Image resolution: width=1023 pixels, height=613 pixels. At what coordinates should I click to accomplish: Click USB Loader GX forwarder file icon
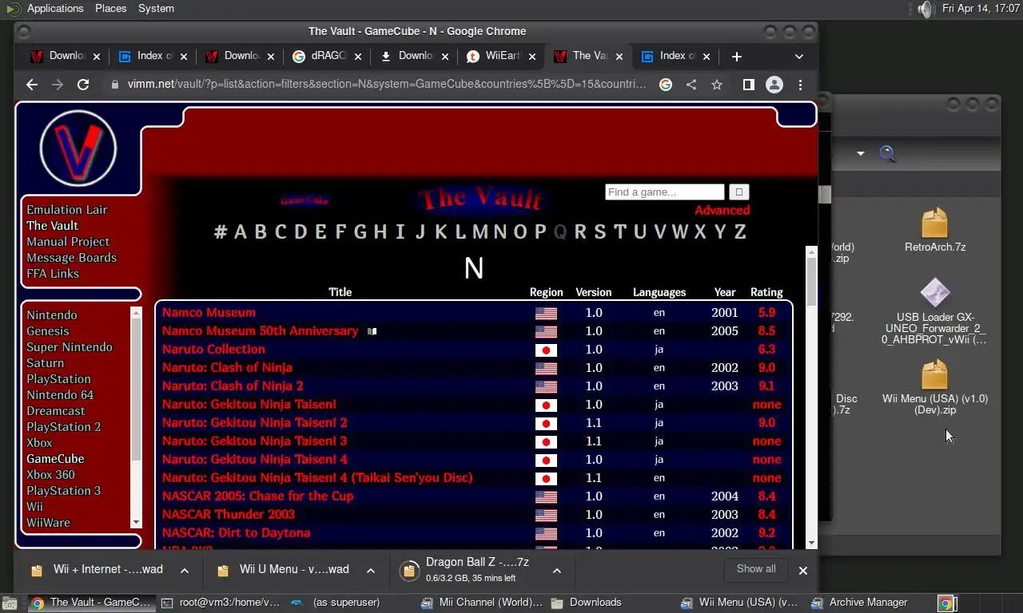tap(934, 293)
